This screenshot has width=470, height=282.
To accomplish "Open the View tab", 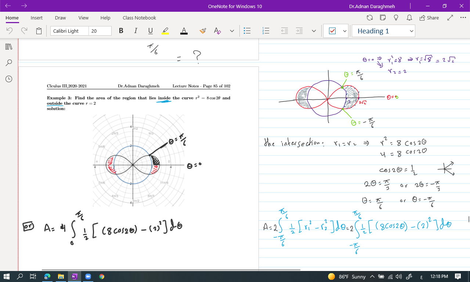I will 83,18.
